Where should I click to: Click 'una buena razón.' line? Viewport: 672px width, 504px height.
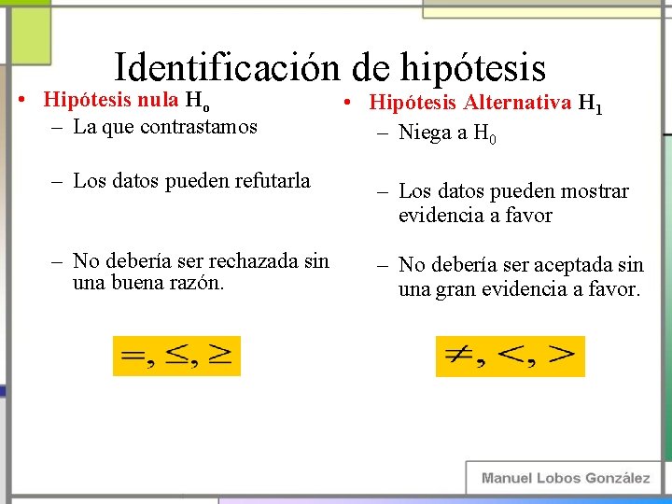(x=148, y=283)
